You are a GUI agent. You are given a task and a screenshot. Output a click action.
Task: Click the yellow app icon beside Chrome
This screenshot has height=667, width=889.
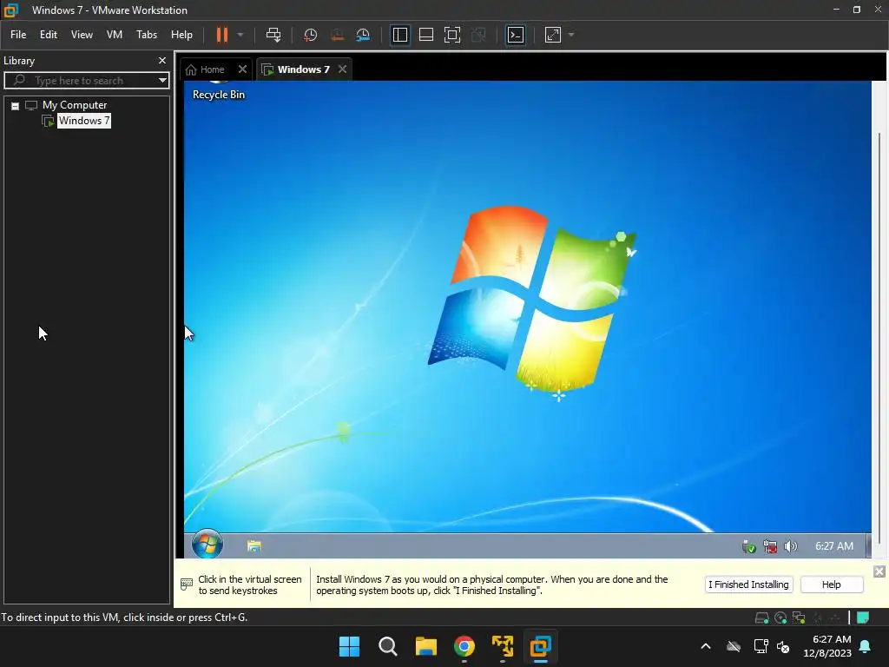[503, 646]
